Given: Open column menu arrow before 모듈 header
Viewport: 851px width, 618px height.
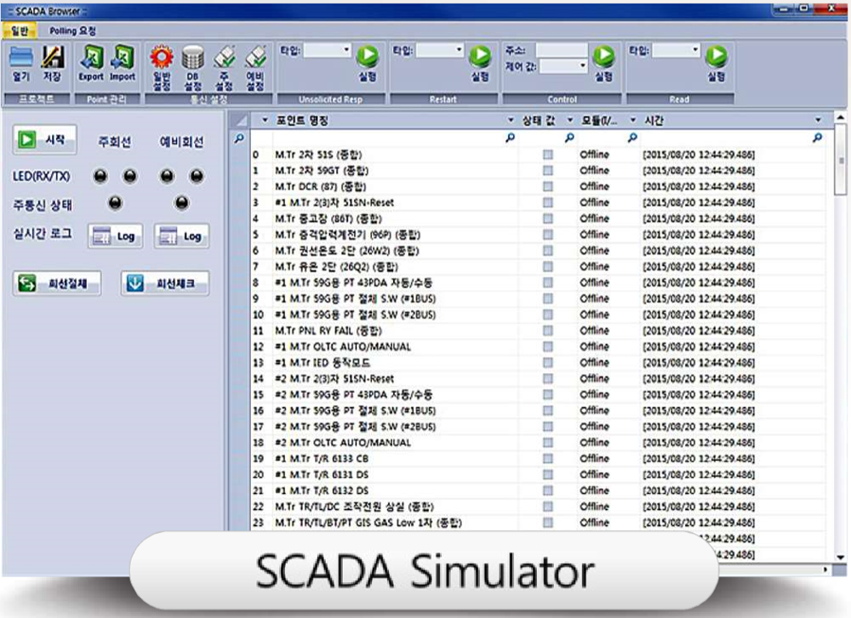Looking at the screenshot, I should click(570, 120).
